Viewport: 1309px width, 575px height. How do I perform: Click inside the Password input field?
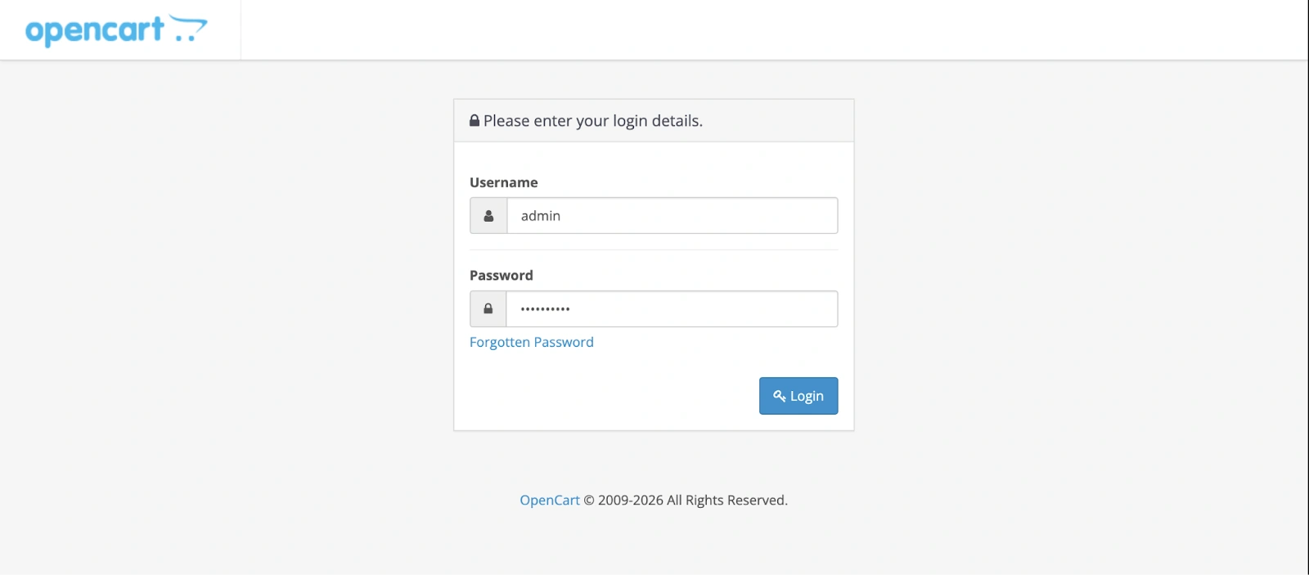(671, 308)
